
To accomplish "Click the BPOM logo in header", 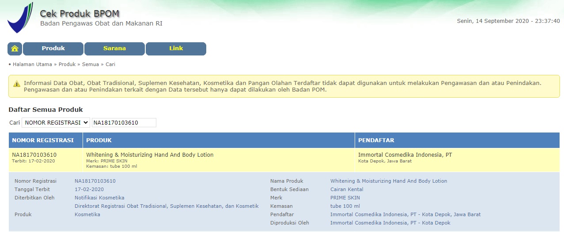I will (x=20, y=18).
